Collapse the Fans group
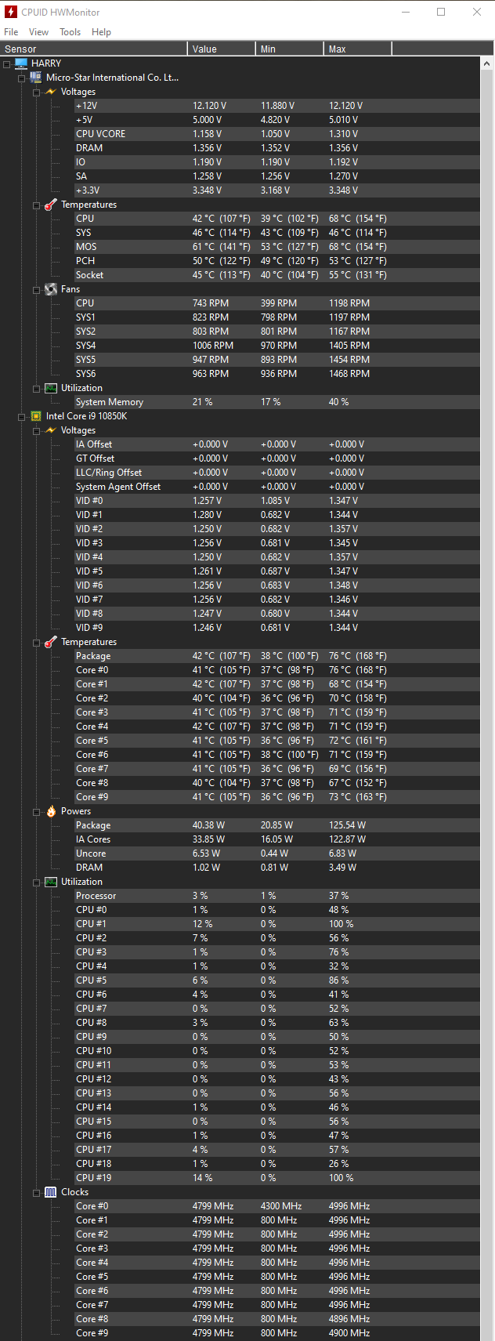 pos(37,289)
